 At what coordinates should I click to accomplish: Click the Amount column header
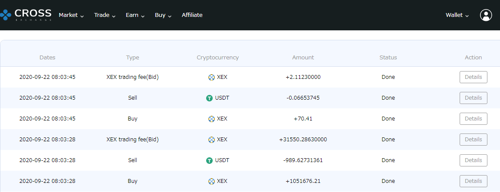303,58
